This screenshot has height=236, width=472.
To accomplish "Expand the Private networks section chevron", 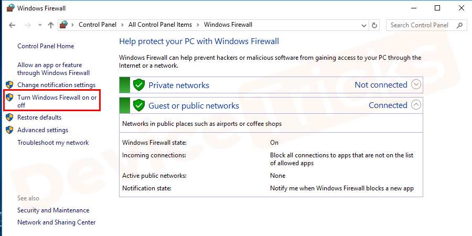I will click(x=416, y=84).
